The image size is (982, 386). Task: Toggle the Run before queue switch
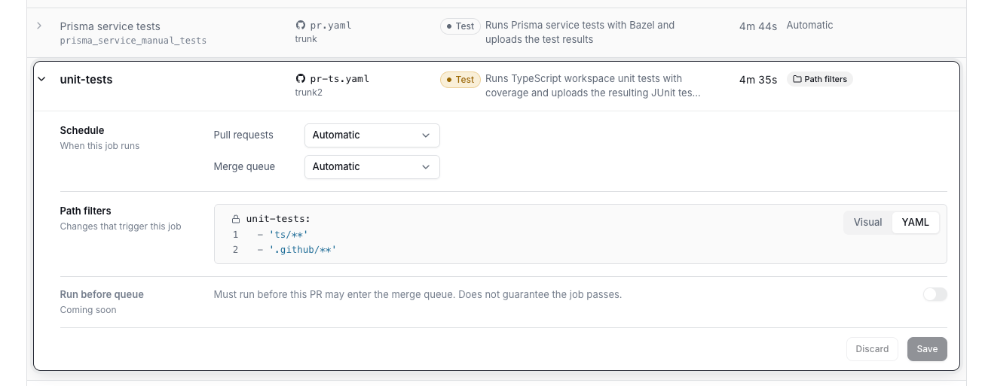pos(935,294)
